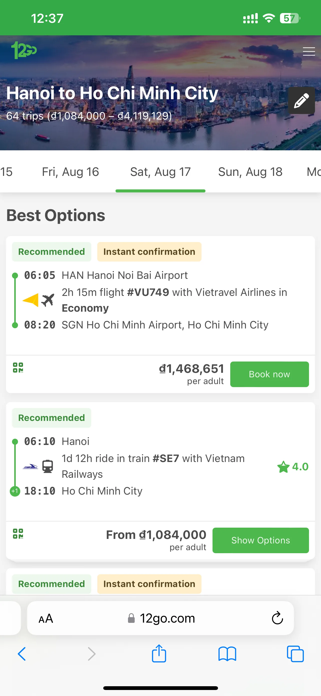Tap the Instant confirmation badge on the flight
The image size is (321, 696).
[x=149, y=252]
